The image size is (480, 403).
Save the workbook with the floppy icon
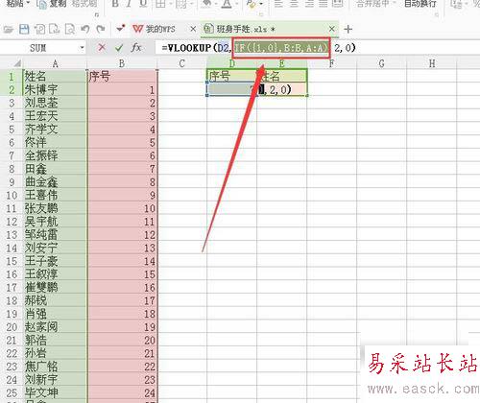click(x=24, y=30)
